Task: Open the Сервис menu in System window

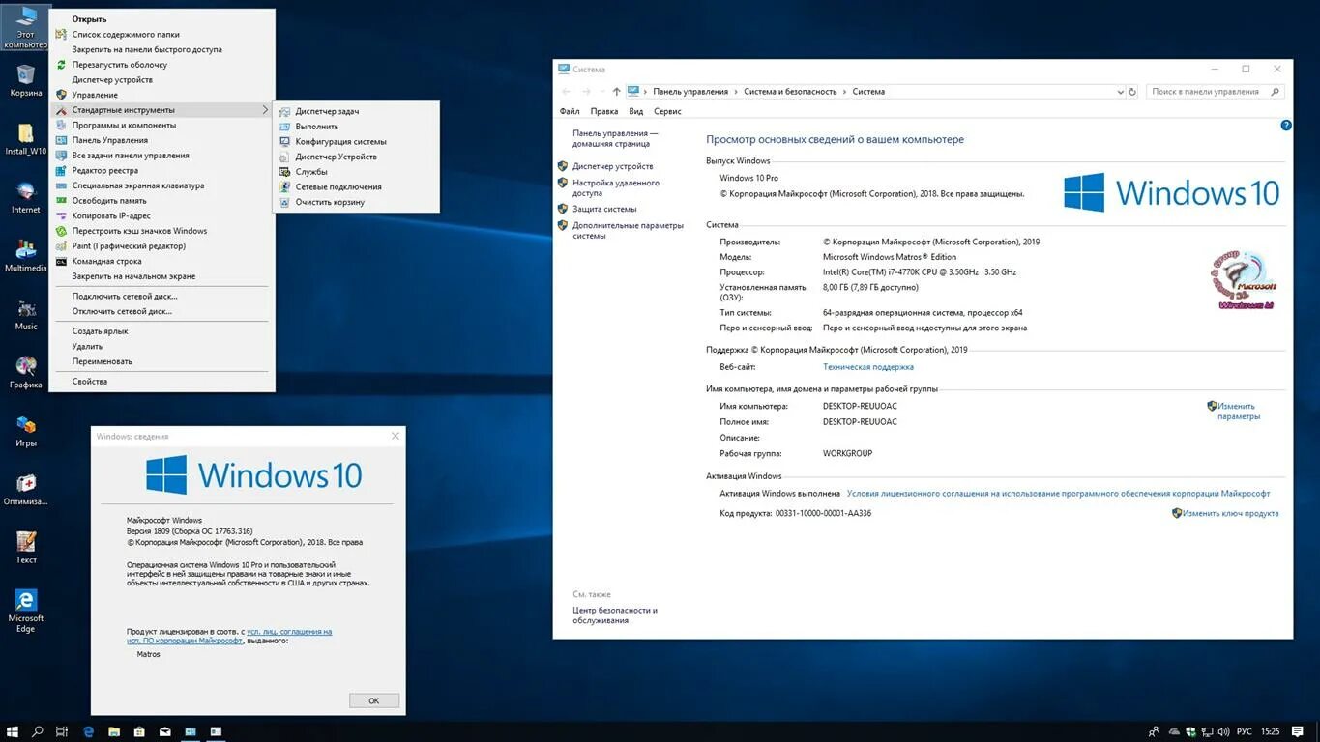Action: pos(667,111)
